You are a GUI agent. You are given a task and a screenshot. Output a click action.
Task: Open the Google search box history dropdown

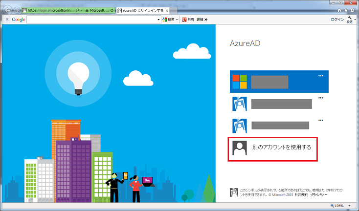coord(158,20)
